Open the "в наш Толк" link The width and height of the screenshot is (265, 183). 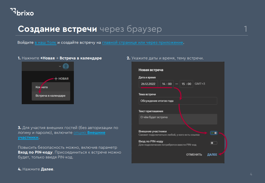pos(45,42)
